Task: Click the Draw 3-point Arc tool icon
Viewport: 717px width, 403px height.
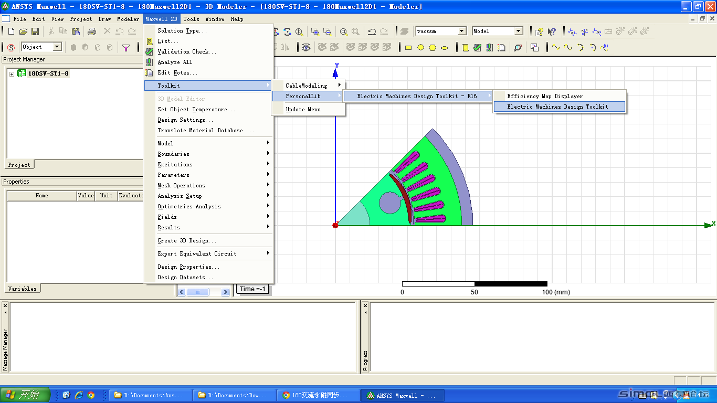Action: (x=580, y=48)
